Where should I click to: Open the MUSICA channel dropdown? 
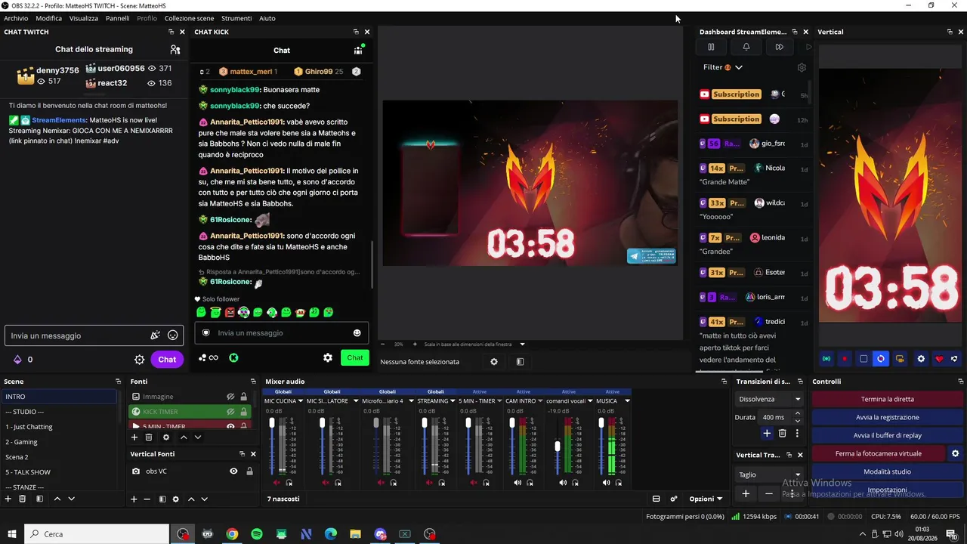[x=627, y=401]
